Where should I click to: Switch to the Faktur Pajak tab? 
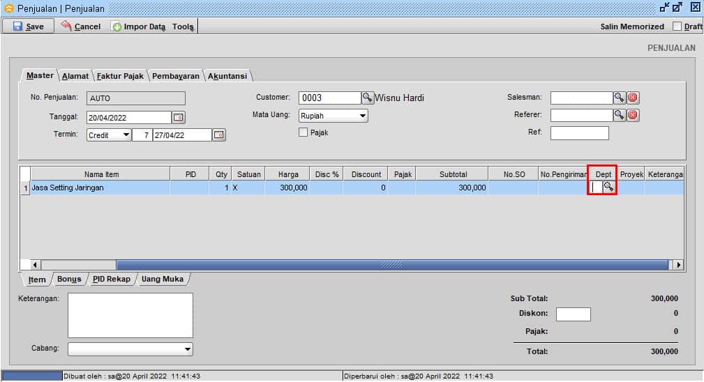[x=120, y=76]
